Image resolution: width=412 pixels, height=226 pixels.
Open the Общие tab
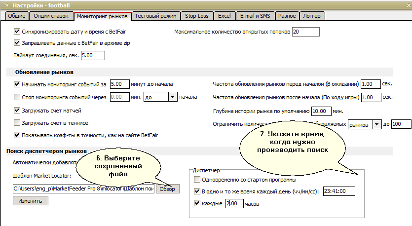(x=17, y=16)
